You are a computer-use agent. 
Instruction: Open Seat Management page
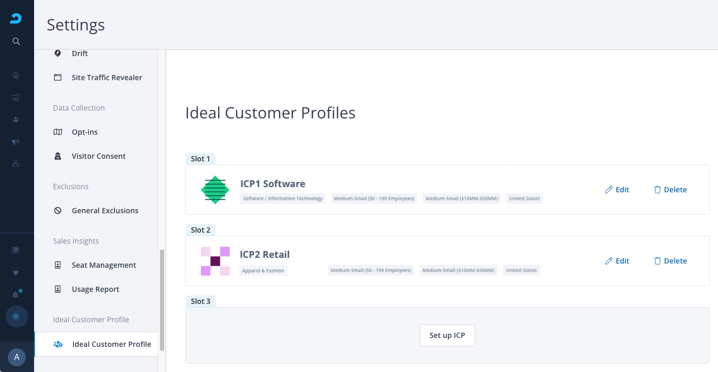pos(104,265)
